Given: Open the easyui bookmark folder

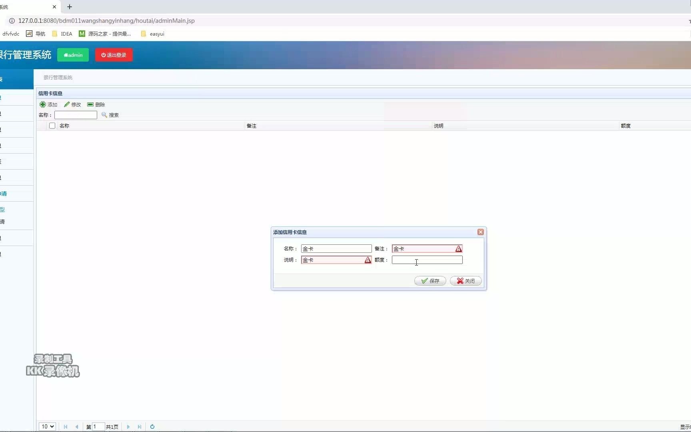Looking at the screenshot, I should click(x=153, y=34).
